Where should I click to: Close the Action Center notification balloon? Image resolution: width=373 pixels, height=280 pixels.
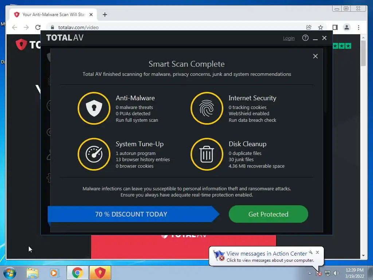click(x=317, y=252)
